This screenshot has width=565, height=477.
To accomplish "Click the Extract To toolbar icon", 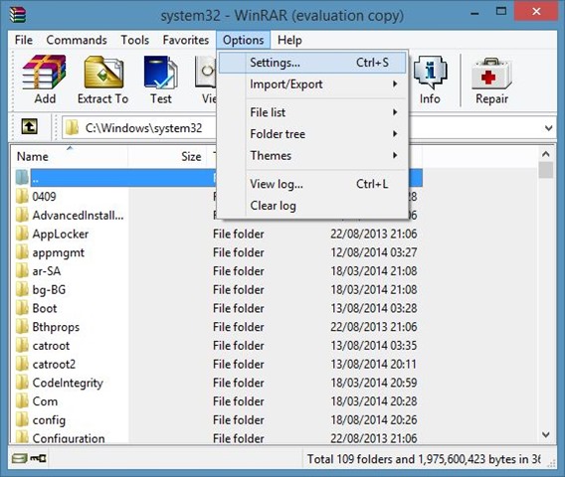I will point(103,72).
